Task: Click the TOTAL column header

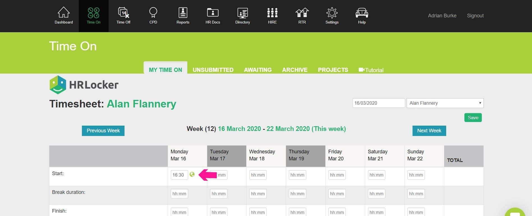Action: pyautogui.click(x=464, y=156)
